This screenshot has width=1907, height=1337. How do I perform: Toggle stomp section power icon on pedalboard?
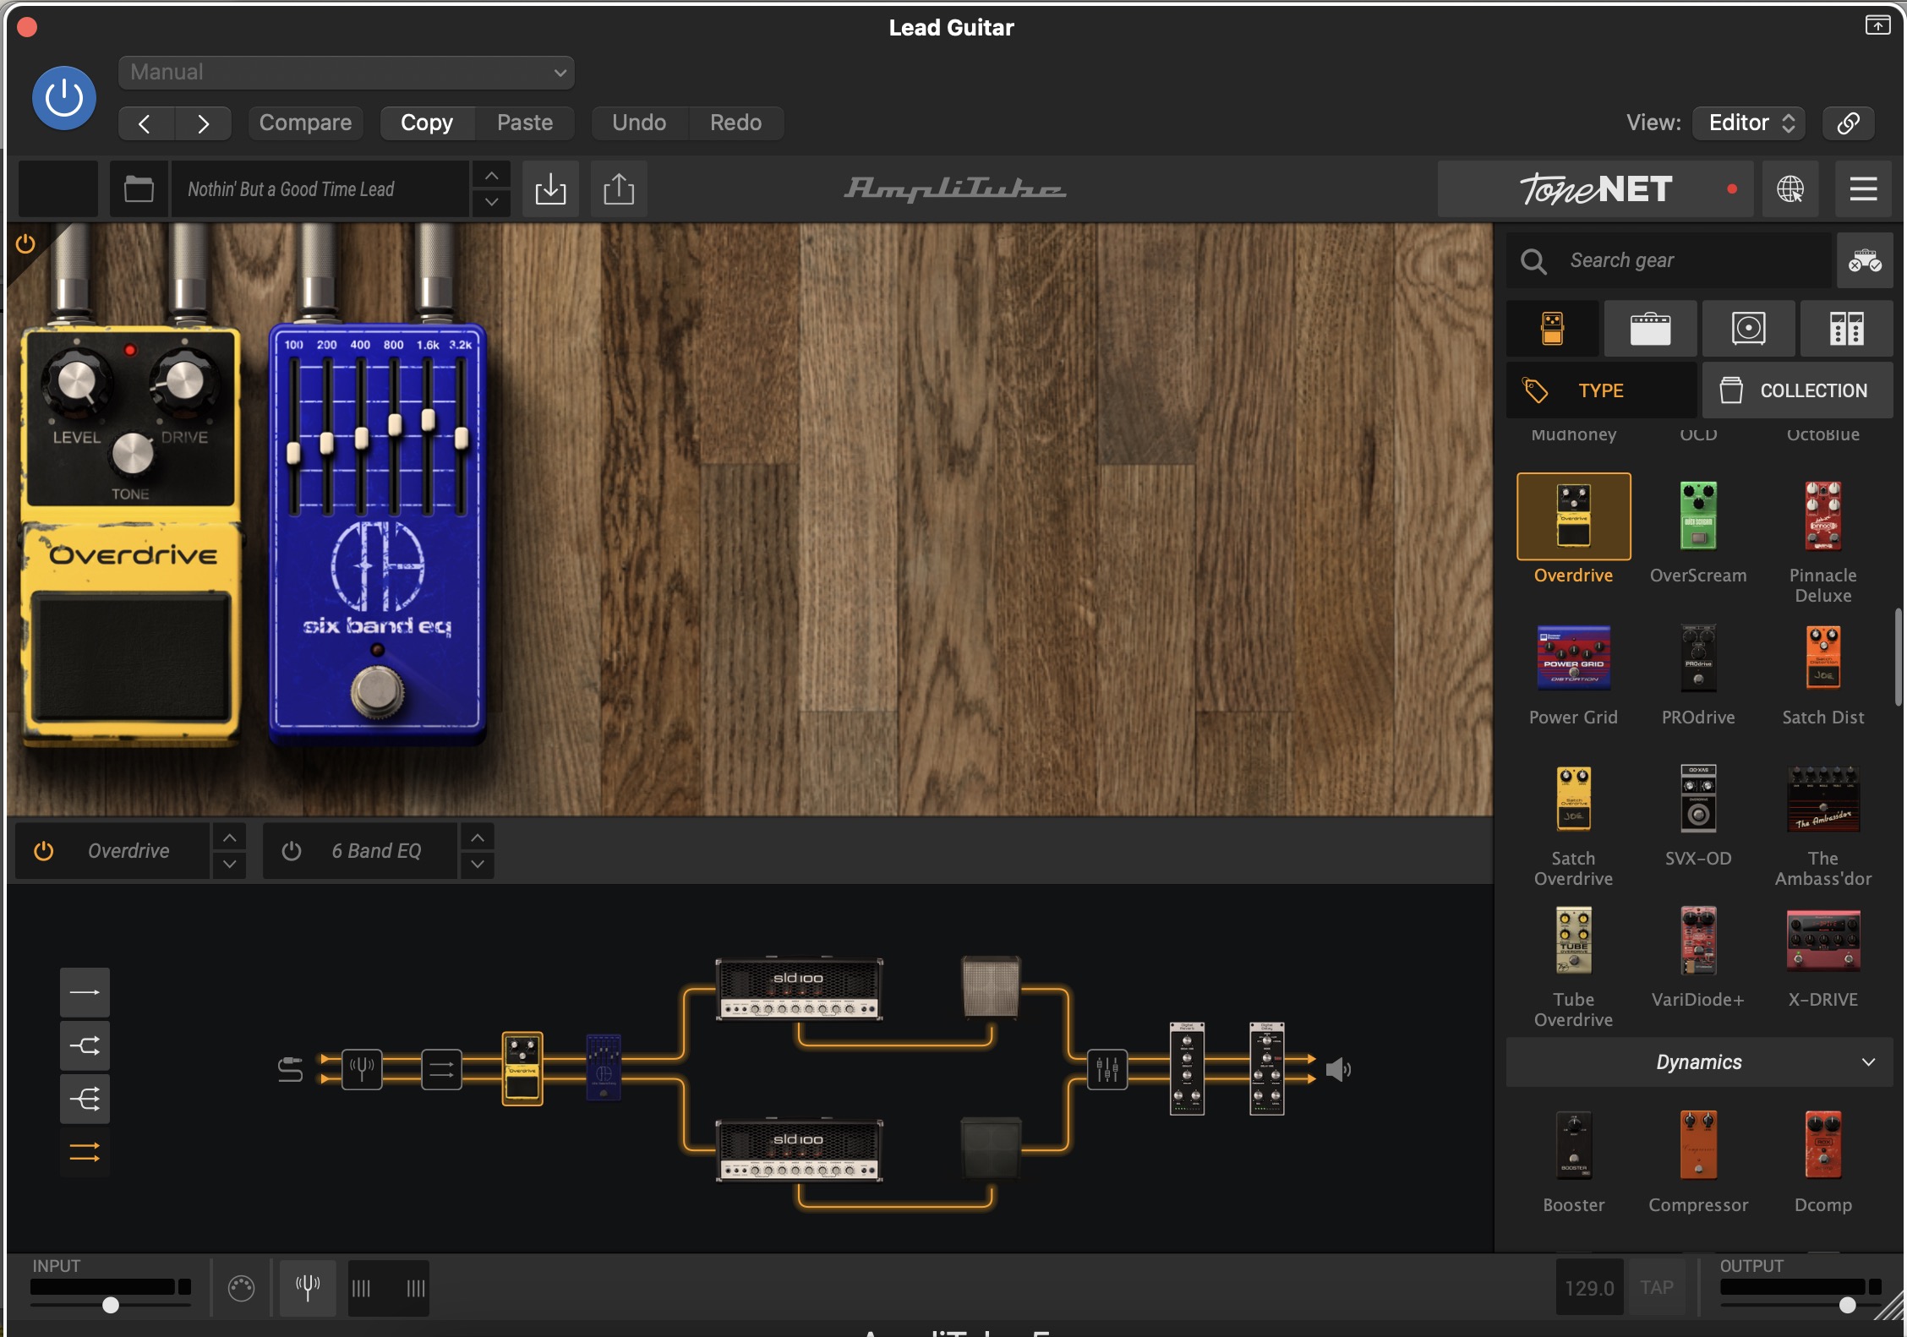pyautogui.click(x=25, y=245)
